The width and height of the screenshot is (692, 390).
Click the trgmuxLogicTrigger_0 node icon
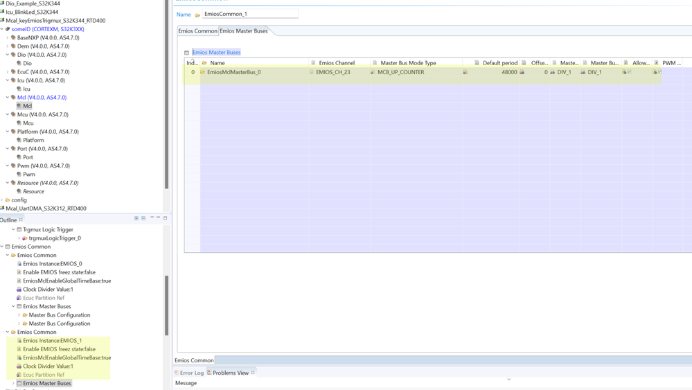[25, 238]
